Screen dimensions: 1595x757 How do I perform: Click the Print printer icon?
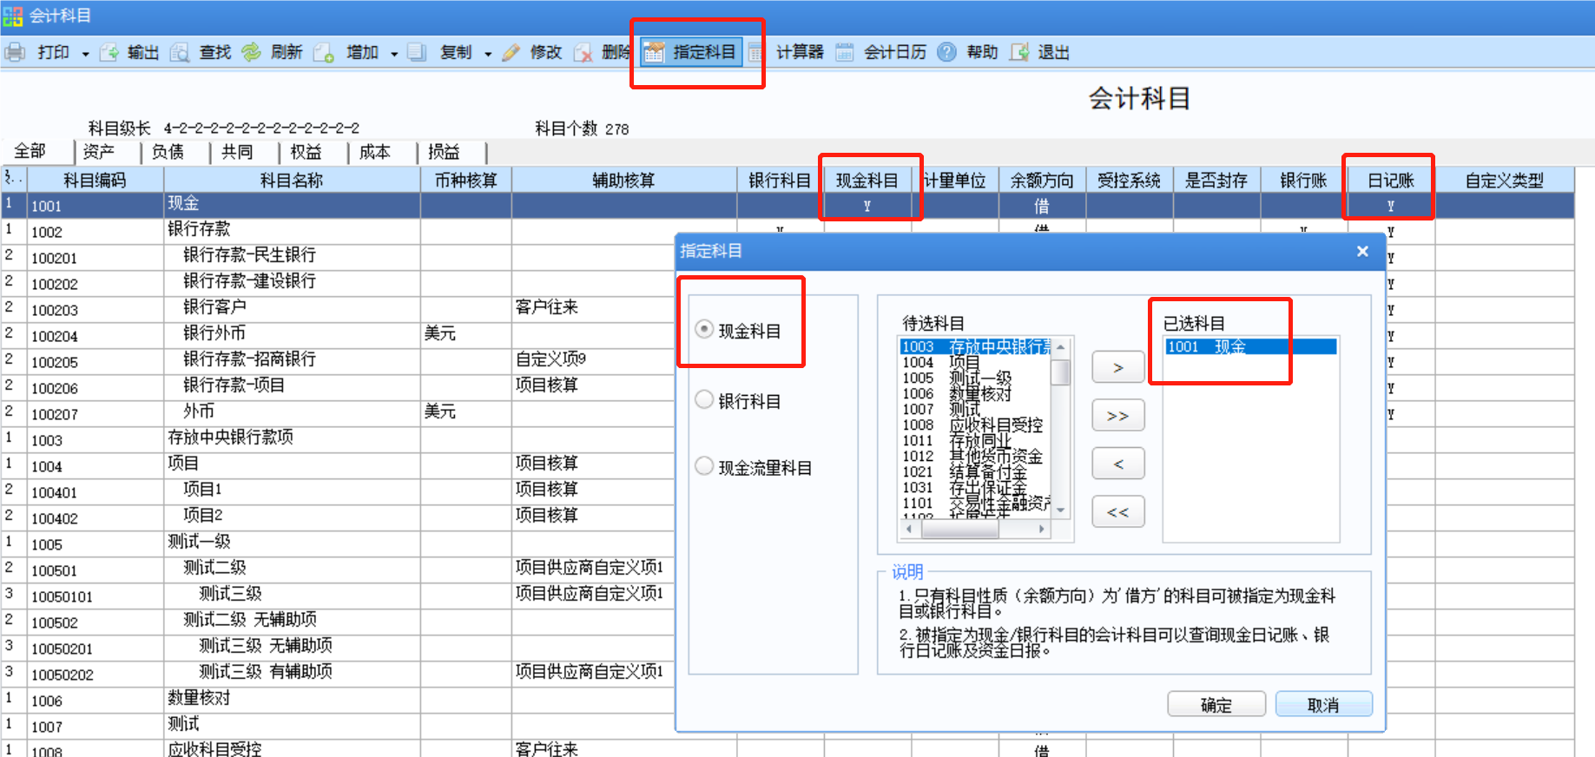pos(15,52)
